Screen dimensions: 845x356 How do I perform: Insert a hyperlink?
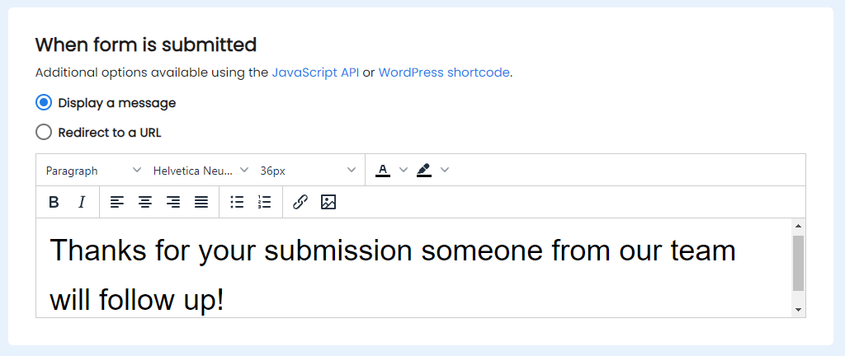[300, 202]
